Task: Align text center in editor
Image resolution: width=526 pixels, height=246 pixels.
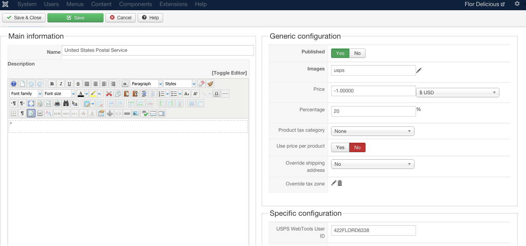Action: pos(96,84)
